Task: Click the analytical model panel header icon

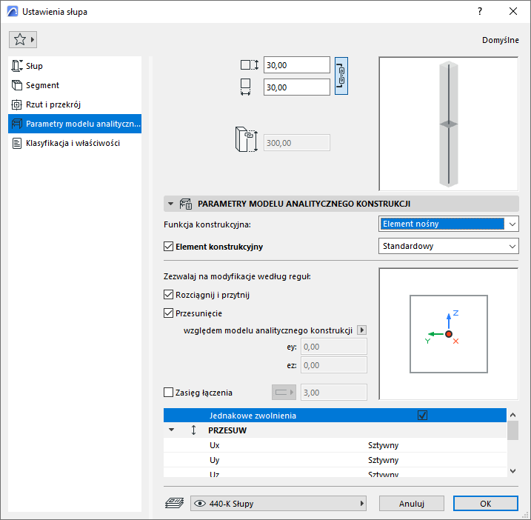Action: pos(186,204)
